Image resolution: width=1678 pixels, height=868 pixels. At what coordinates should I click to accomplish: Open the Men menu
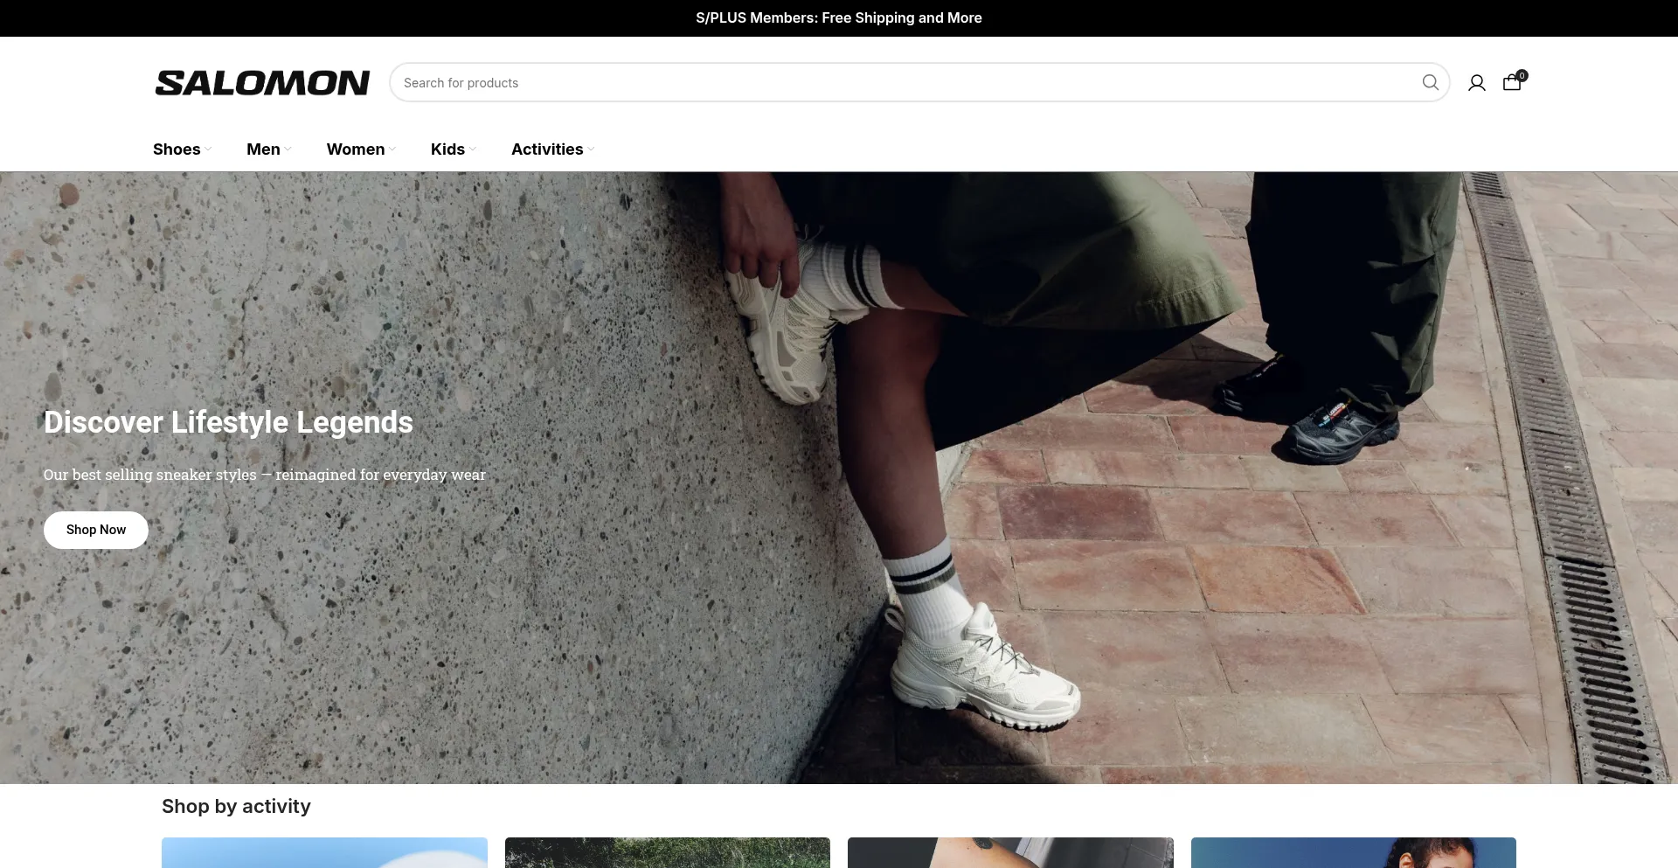coord(263,149)
